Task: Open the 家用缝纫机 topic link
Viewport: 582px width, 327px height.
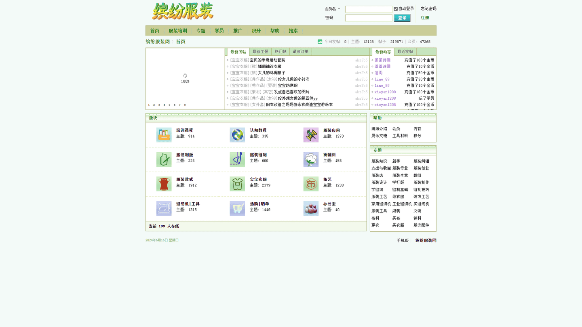Action: 381,204
